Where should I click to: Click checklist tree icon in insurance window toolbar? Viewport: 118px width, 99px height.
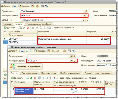[x=73, y=51]
